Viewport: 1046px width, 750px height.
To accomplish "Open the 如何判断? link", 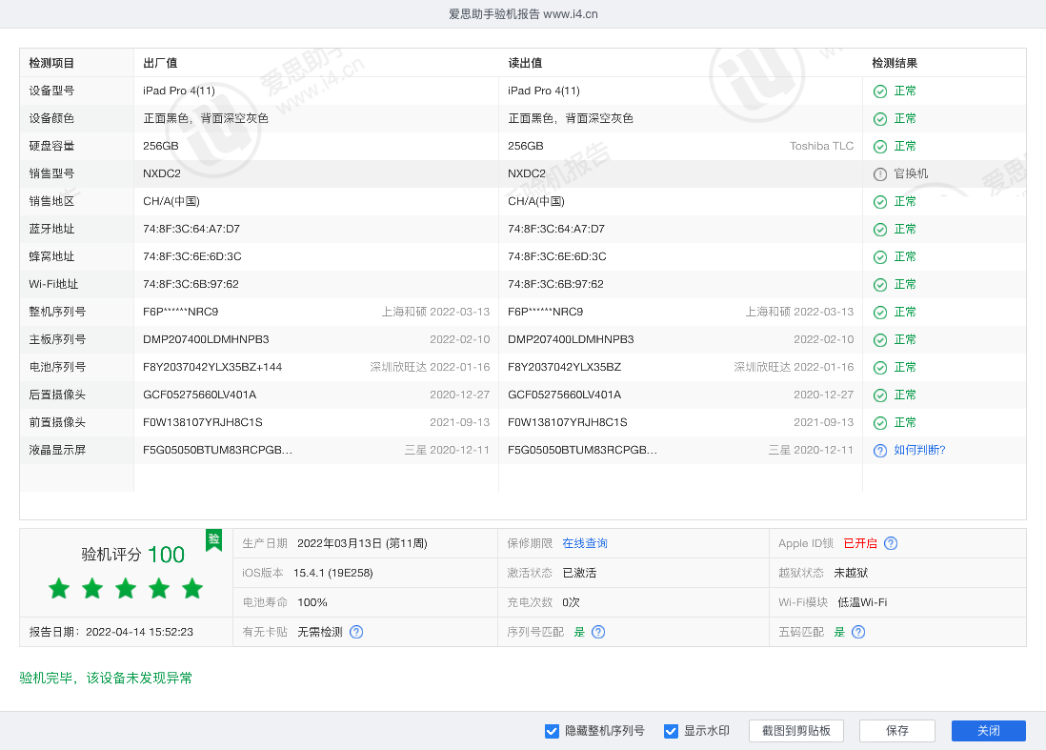I will coord(920,450).
